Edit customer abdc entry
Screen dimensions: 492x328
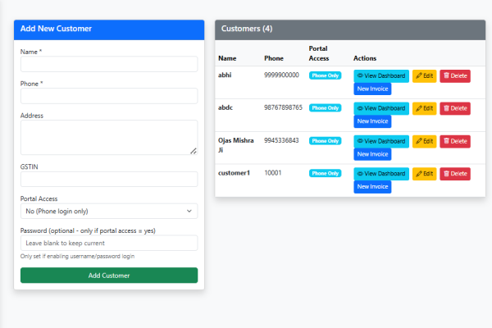point(424,108)
